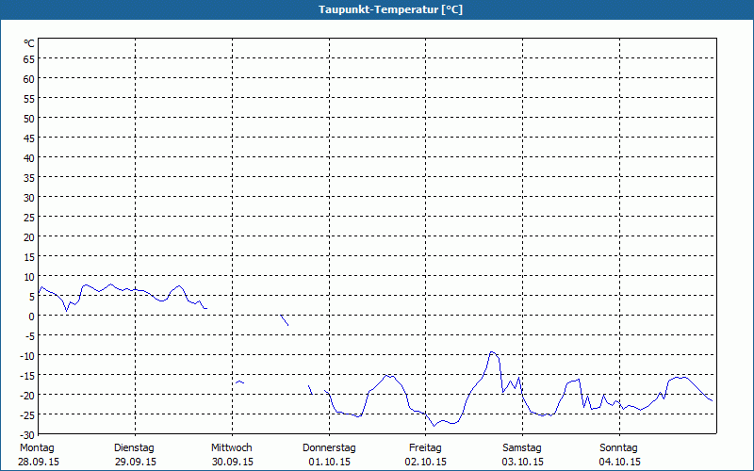Select the Sonntag day label
The height and width of the screenshot is (471, 754).
pos(619,447)
